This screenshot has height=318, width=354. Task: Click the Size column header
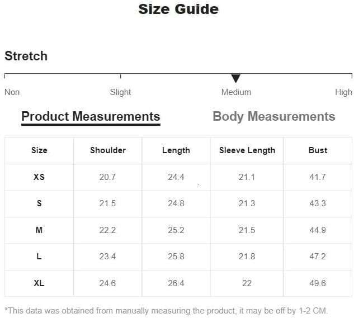(39, 150)
